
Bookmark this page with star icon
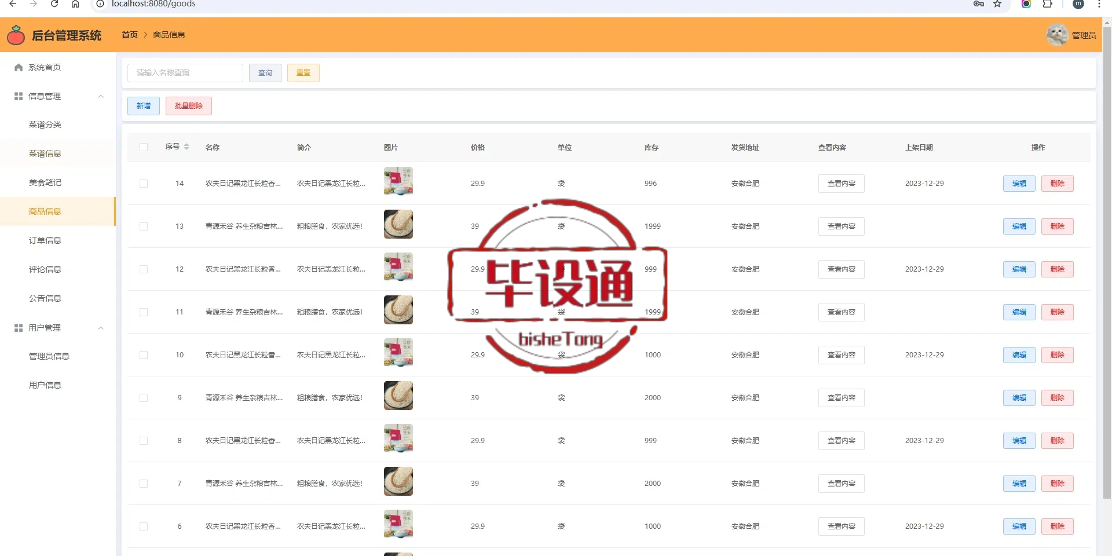(997, 4)
